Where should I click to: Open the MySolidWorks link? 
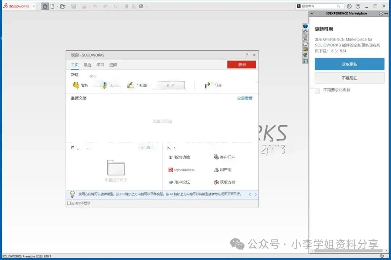click(x=181, y=170)
